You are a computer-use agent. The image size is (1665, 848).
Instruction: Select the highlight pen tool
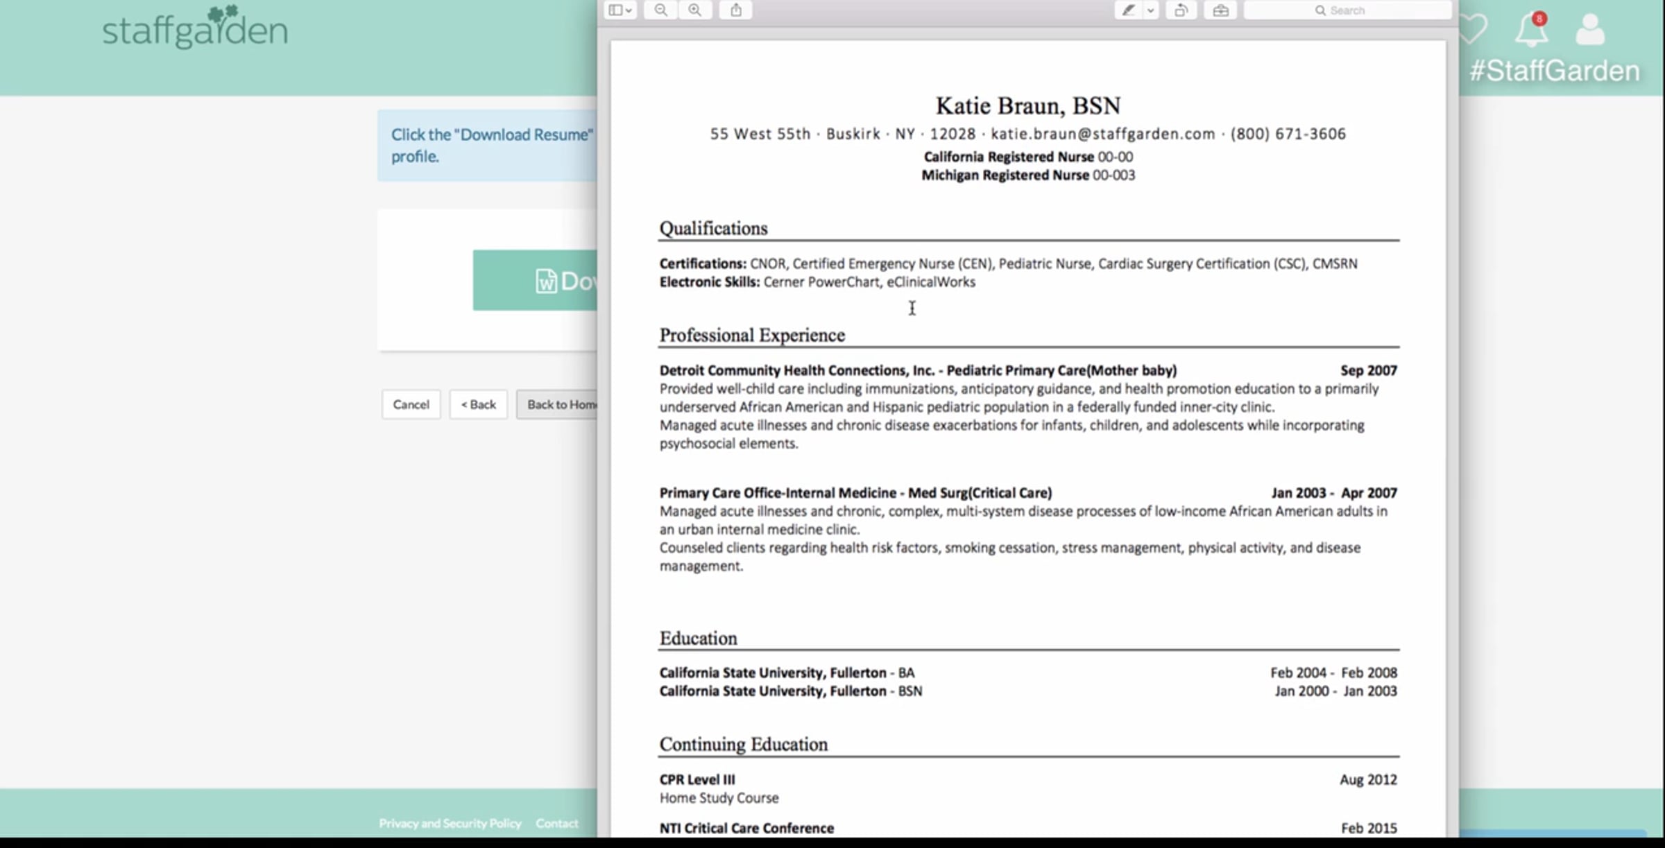tap(1129, 10)
